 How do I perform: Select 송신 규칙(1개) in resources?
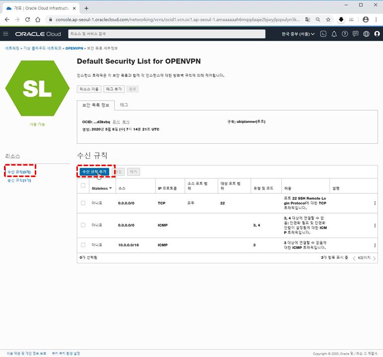[19, 180]
